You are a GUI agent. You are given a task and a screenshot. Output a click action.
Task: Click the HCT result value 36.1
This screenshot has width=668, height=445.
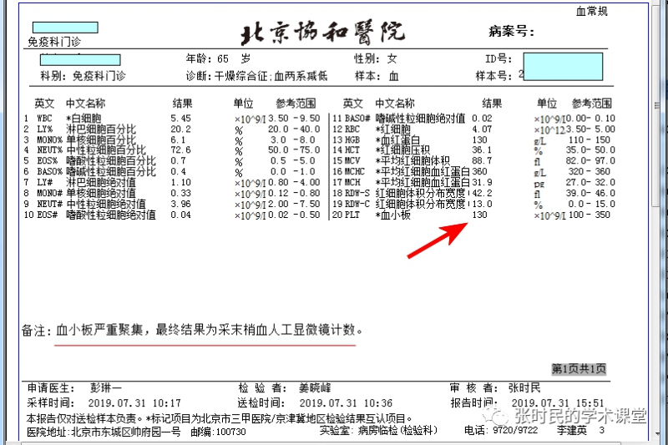click(x=482, y=150)
